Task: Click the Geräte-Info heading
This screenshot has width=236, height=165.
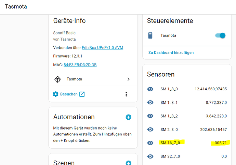Action: (69, 21)
